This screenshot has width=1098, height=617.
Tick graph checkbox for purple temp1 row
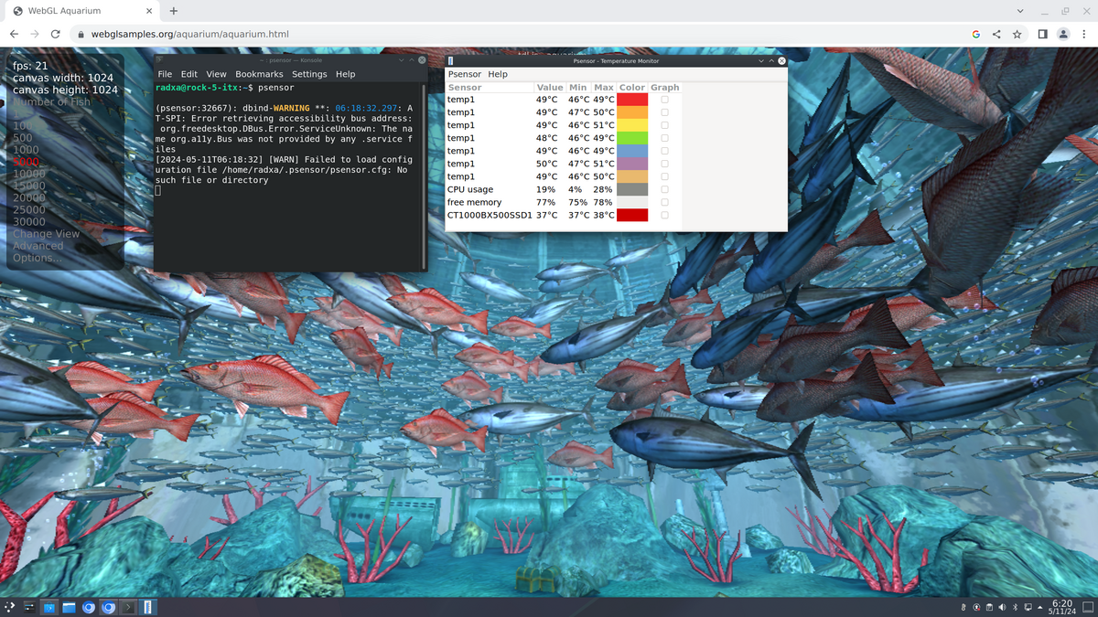coord(665,164)
